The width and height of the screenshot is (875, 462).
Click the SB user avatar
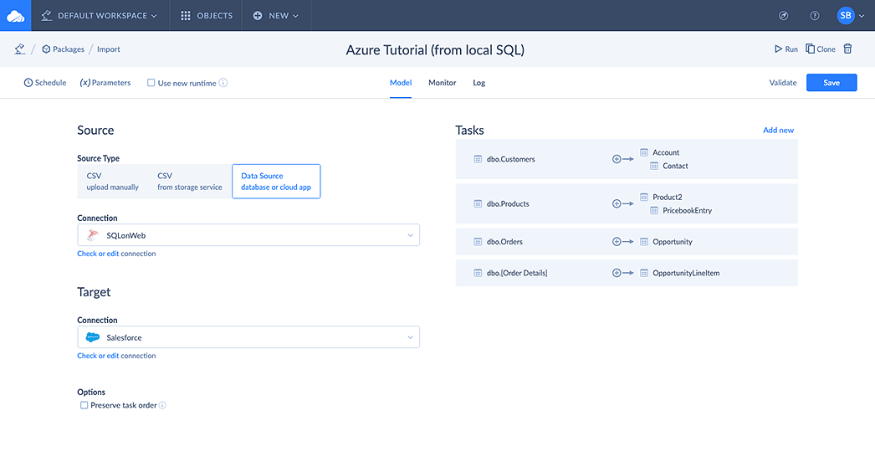(x=846, y=16)
